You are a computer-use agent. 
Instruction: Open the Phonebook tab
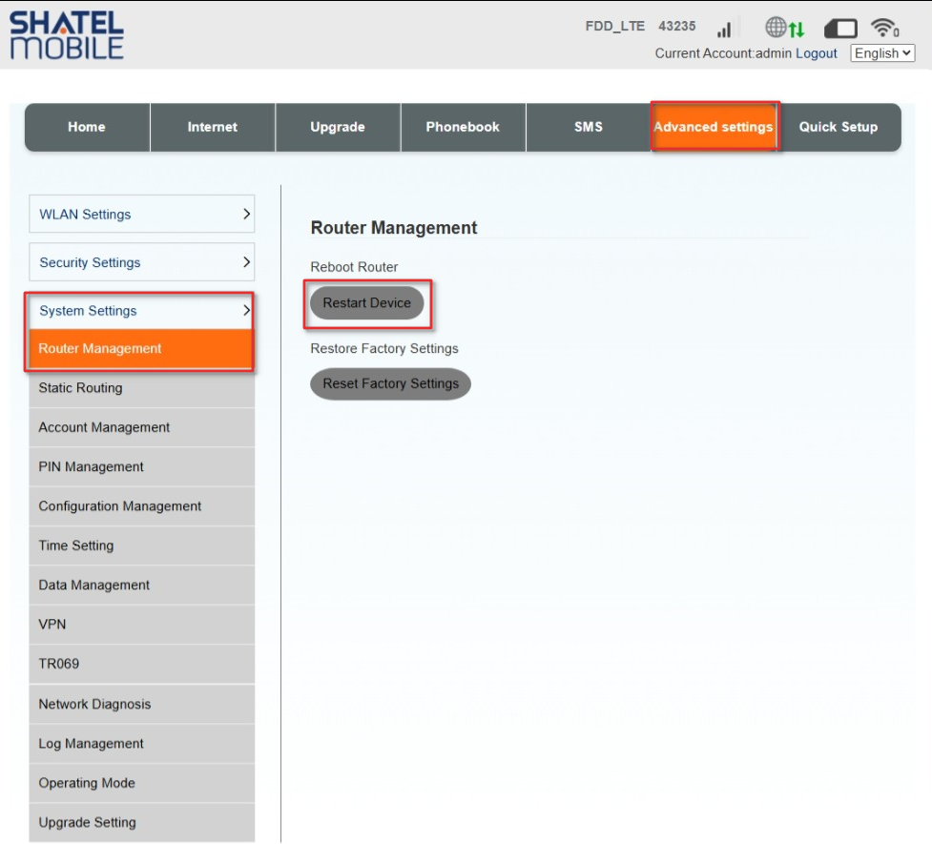pos(463,127)
